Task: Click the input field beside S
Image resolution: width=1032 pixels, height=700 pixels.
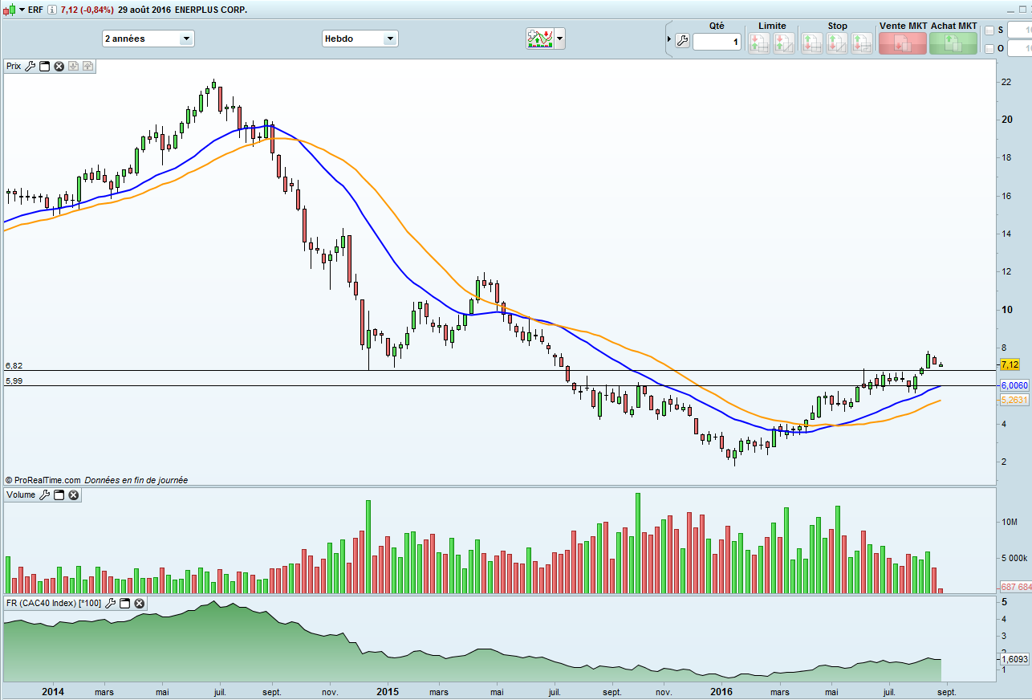Action: [x=1020, y=31]
